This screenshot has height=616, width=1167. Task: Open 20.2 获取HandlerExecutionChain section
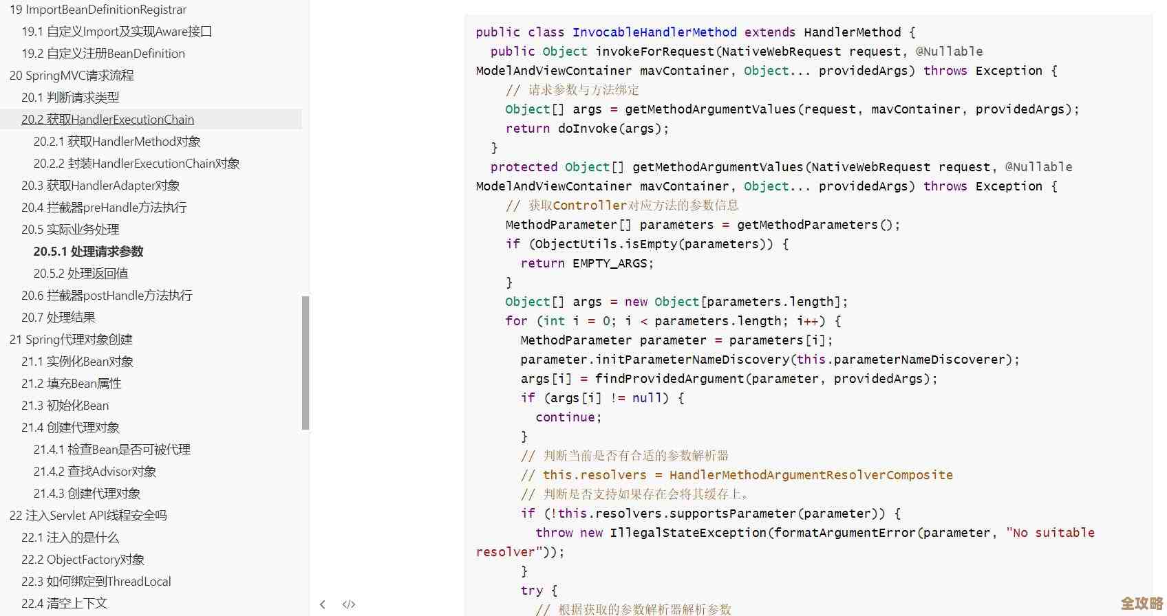point(107,120)
